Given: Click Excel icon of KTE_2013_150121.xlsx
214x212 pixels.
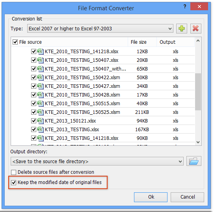Looking at the screenshot, I should coord(41,121).
